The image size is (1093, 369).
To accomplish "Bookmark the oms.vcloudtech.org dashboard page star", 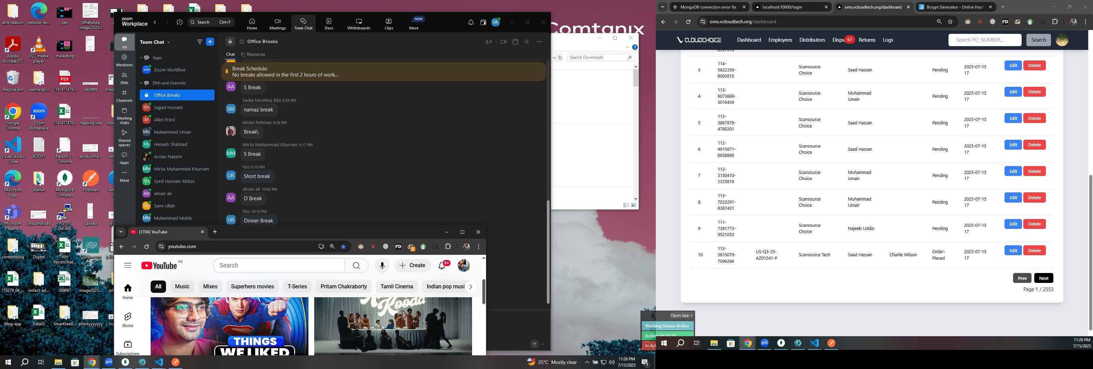I will point(951,22).
